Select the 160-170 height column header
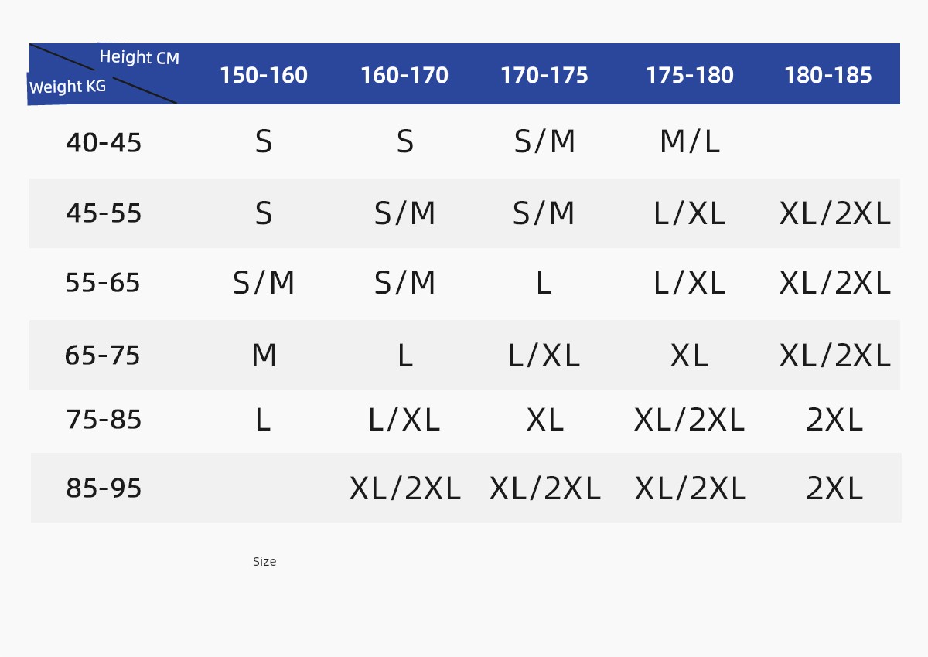Screen dimensions: 928x657 click(404, 75)
